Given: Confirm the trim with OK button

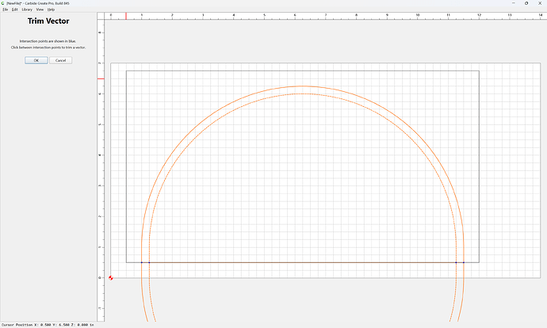Looking at the screenshot, I should pos(36,60).
